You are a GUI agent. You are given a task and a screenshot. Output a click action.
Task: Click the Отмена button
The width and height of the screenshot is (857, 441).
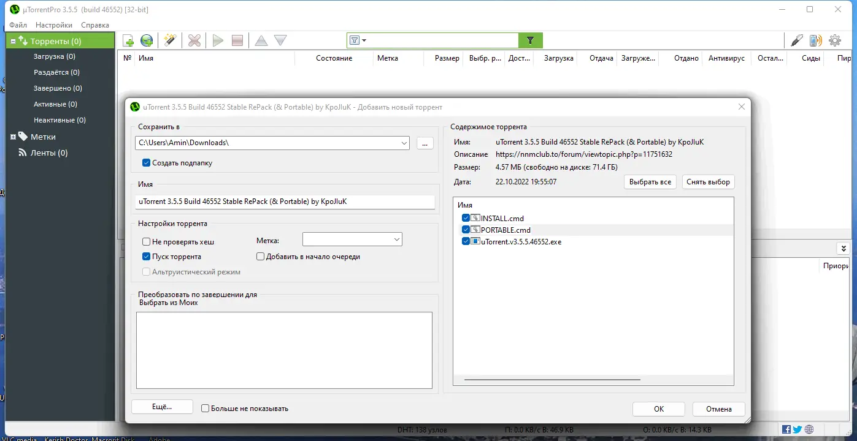click(x=719, y=409)
